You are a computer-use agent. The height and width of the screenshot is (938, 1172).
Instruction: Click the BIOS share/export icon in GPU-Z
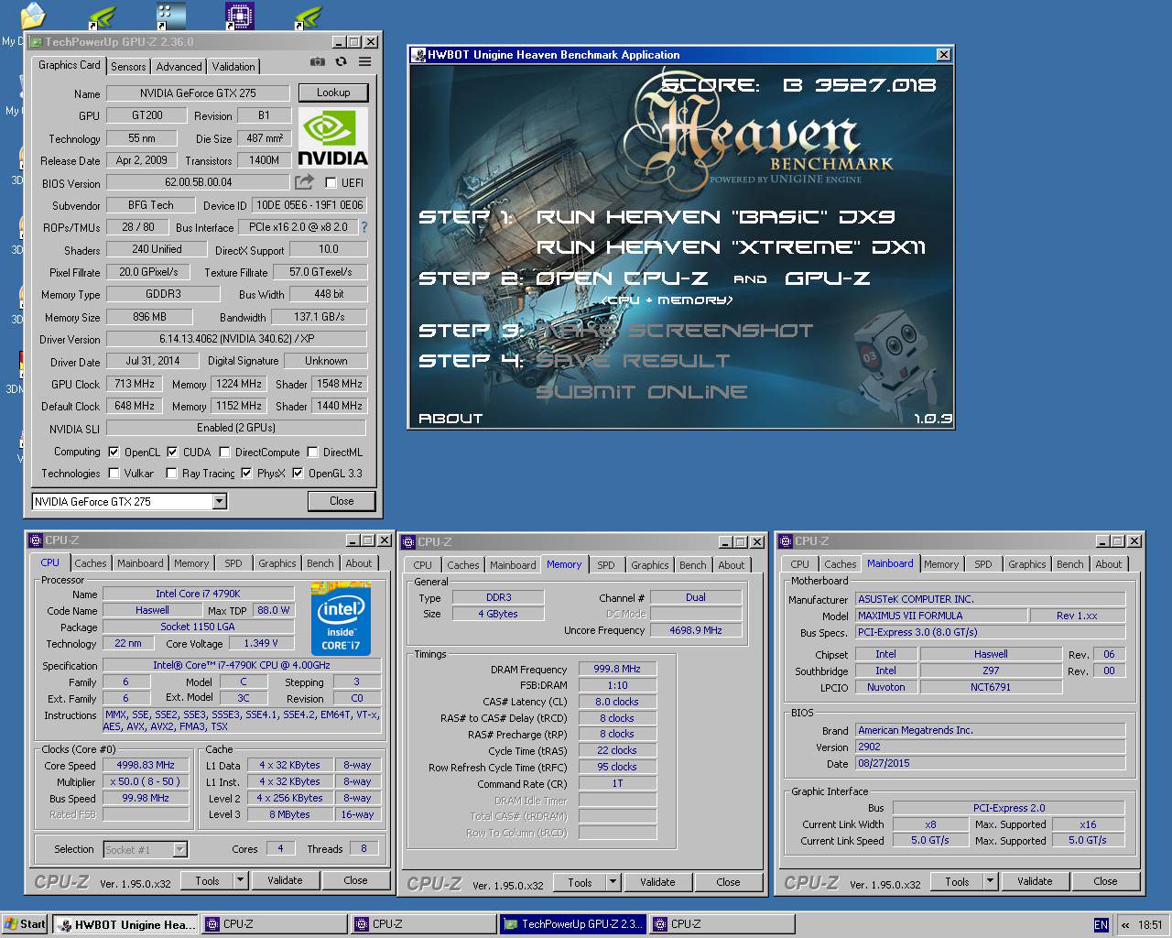coord(304,182)
